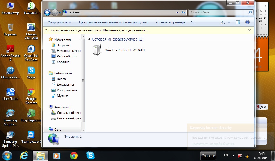This screenshot has height=161, width=275.
Task: Show more toolbar commands chevron
Action: (x=192, y=22)
